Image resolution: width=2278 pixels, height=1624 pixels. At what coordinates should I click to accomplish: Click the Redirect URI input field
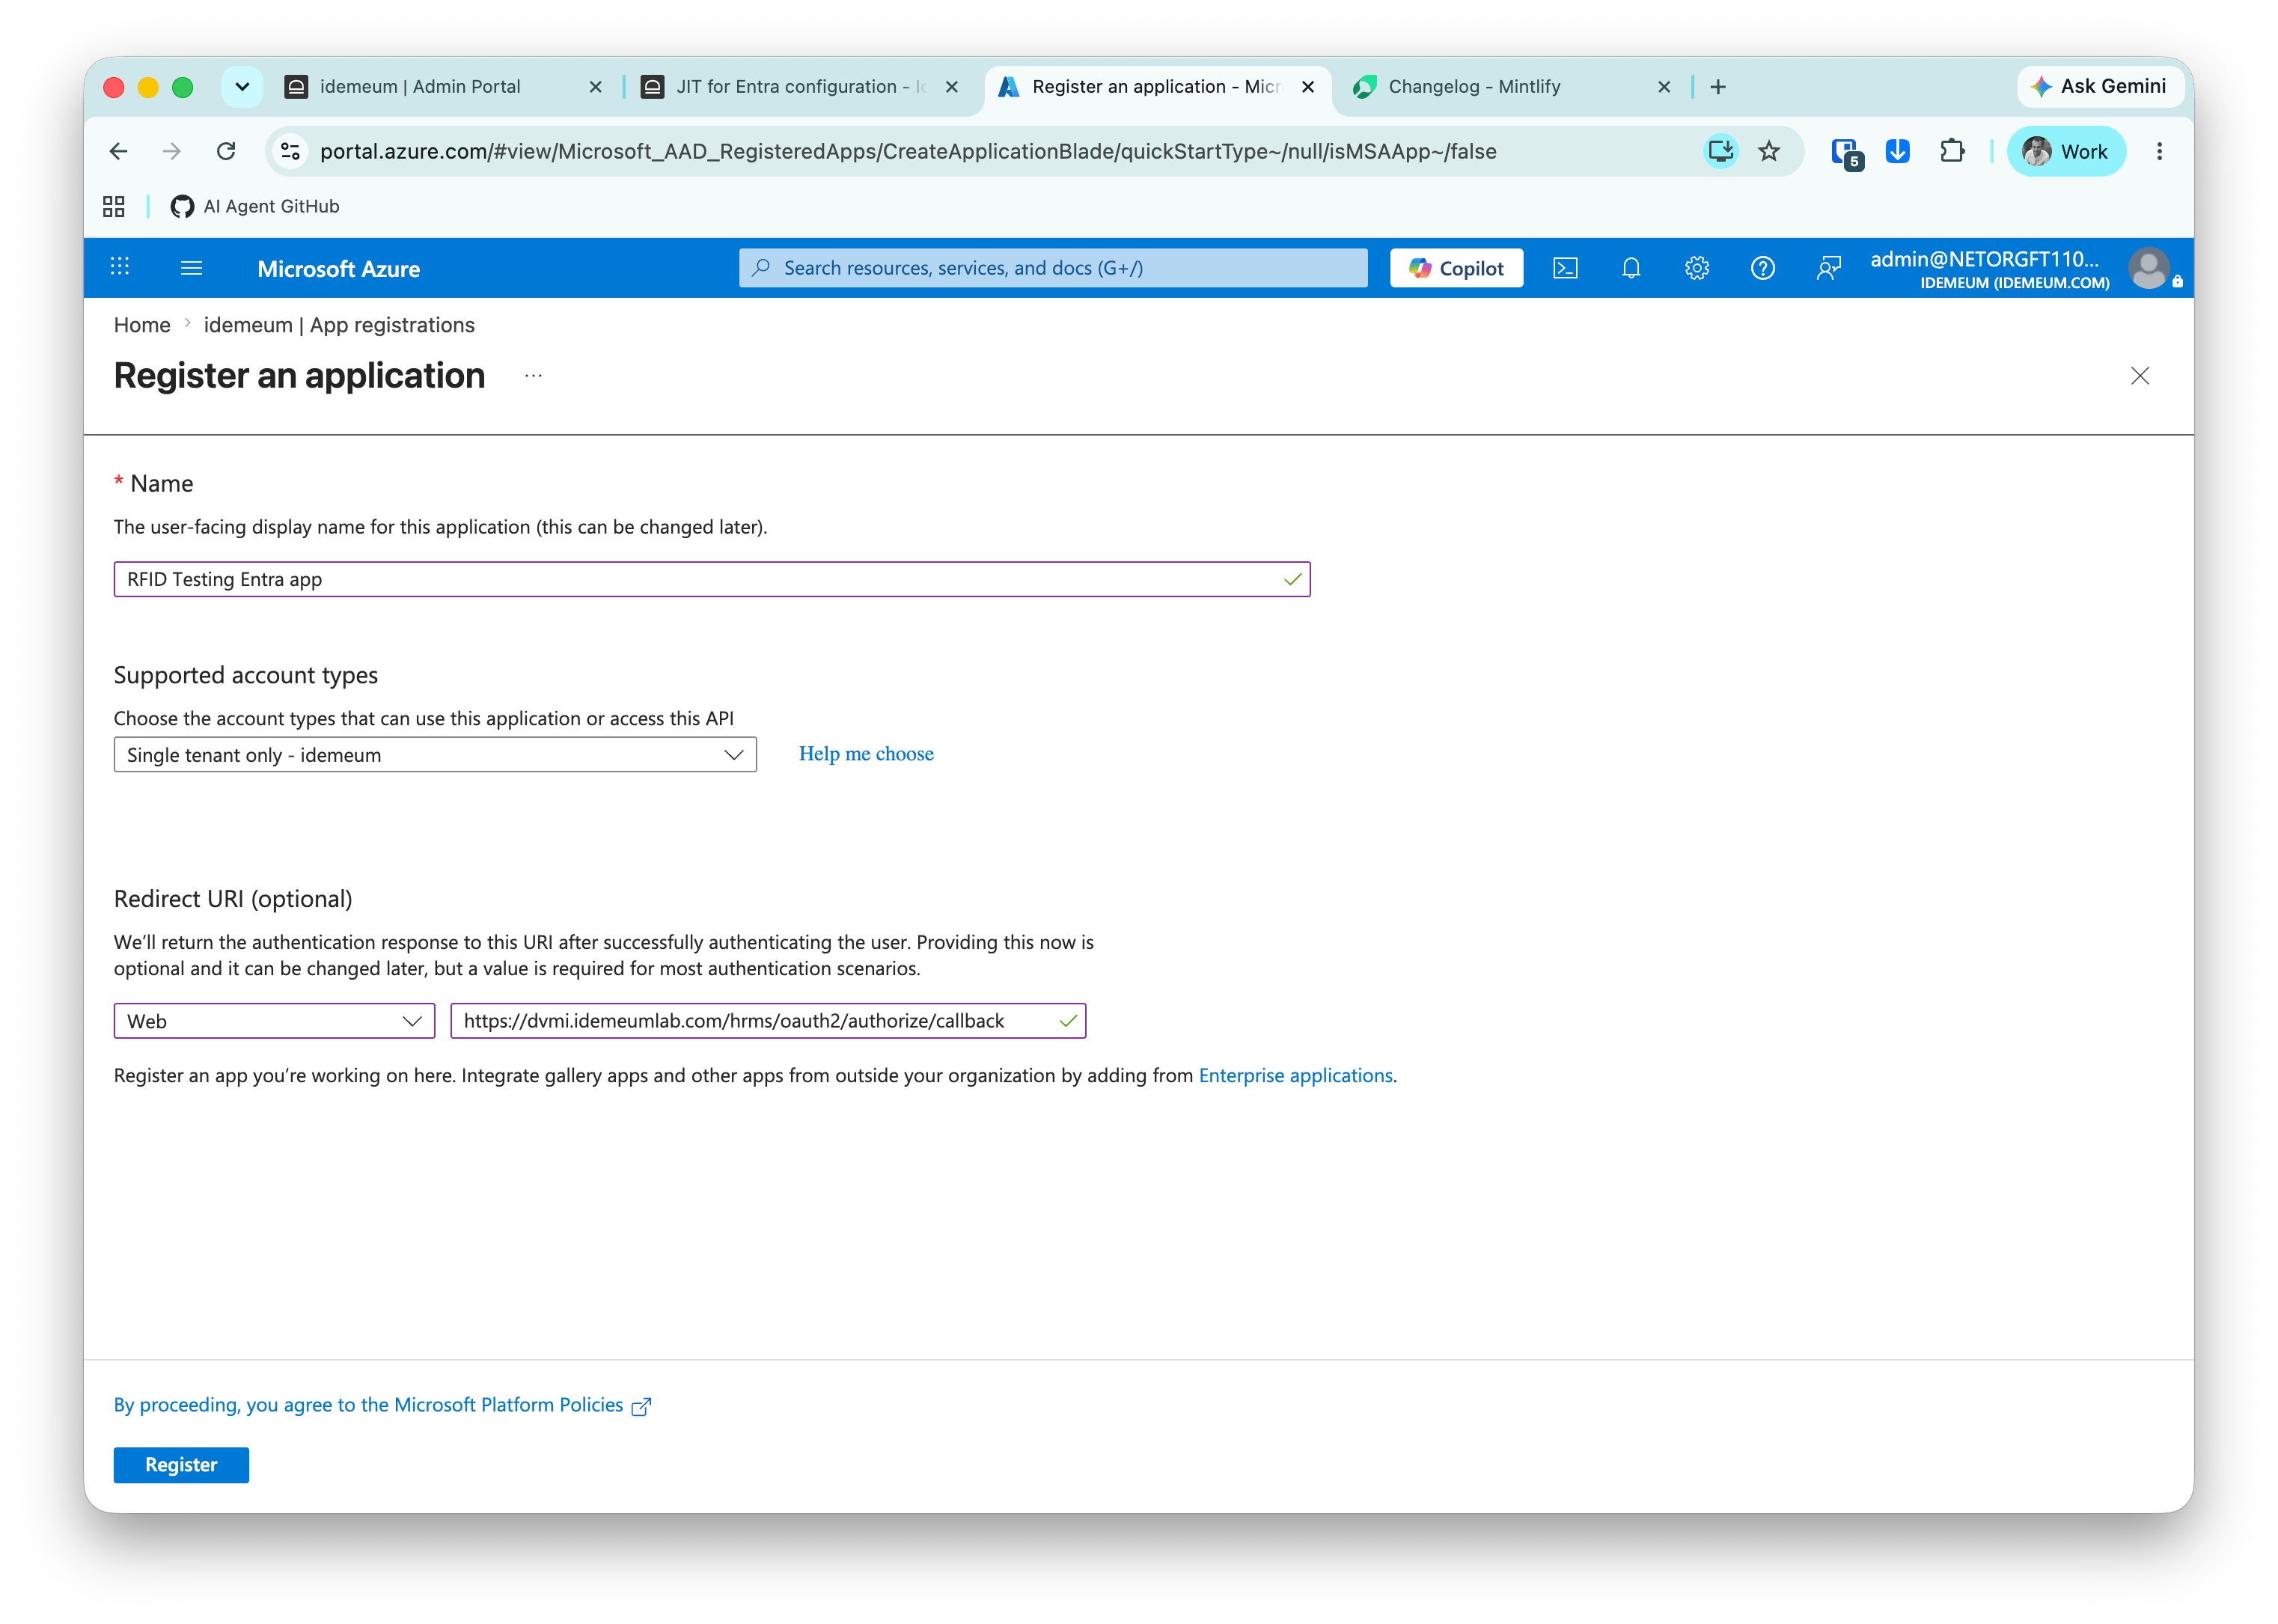[768, 1021]
